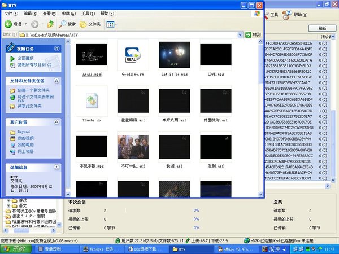This screenshot has height=254, width=339.
Task: Collapse the 视频任务 panel
Action: pos(56,49)
